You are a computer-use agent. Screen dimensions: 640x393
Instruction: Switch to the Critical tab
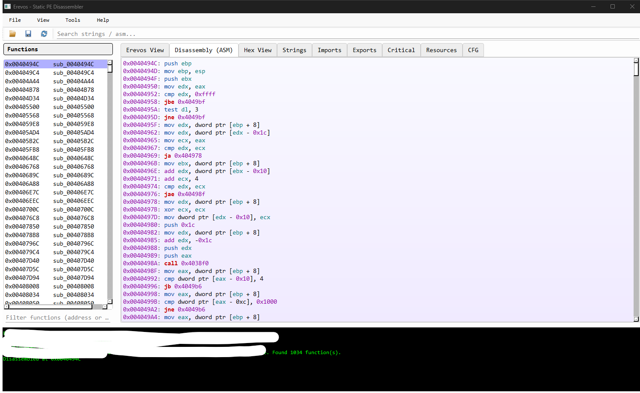[x=401, y=50]
